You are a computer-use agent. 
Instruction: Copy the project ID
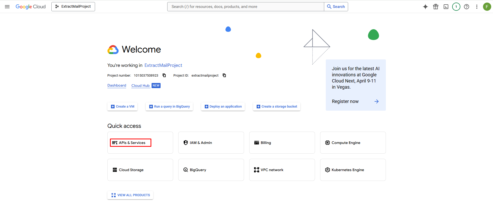click(x=224, y=75)
